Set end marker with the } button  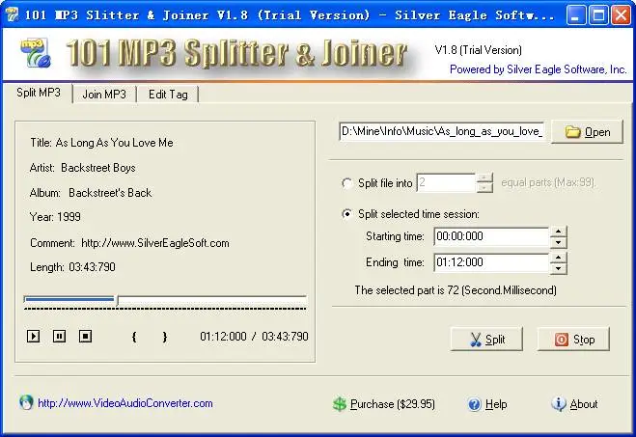[164, 337]
